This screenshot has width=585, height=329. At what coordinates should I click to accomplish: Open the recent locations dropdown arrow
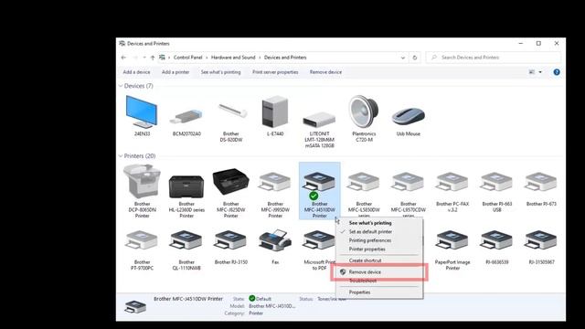click(x=144, y=58)
